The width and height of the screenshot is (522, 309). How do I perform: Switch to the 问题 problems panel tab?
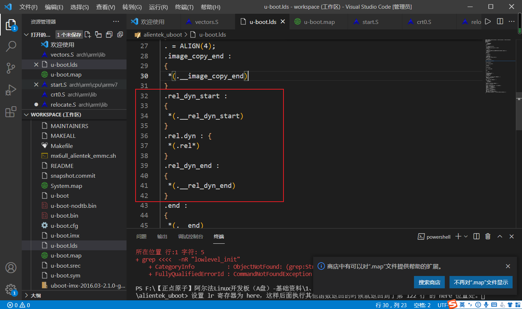click(141, 236)
